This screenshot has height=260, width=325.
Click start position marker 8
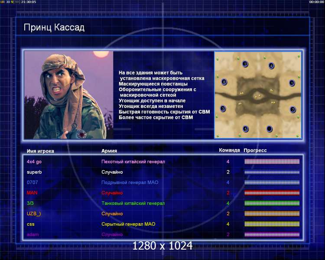[x=224, y=81]
